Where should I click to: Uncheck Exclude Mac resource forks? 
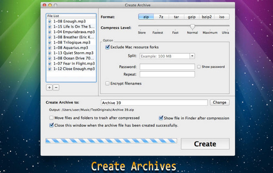click(x=107, y=47)
